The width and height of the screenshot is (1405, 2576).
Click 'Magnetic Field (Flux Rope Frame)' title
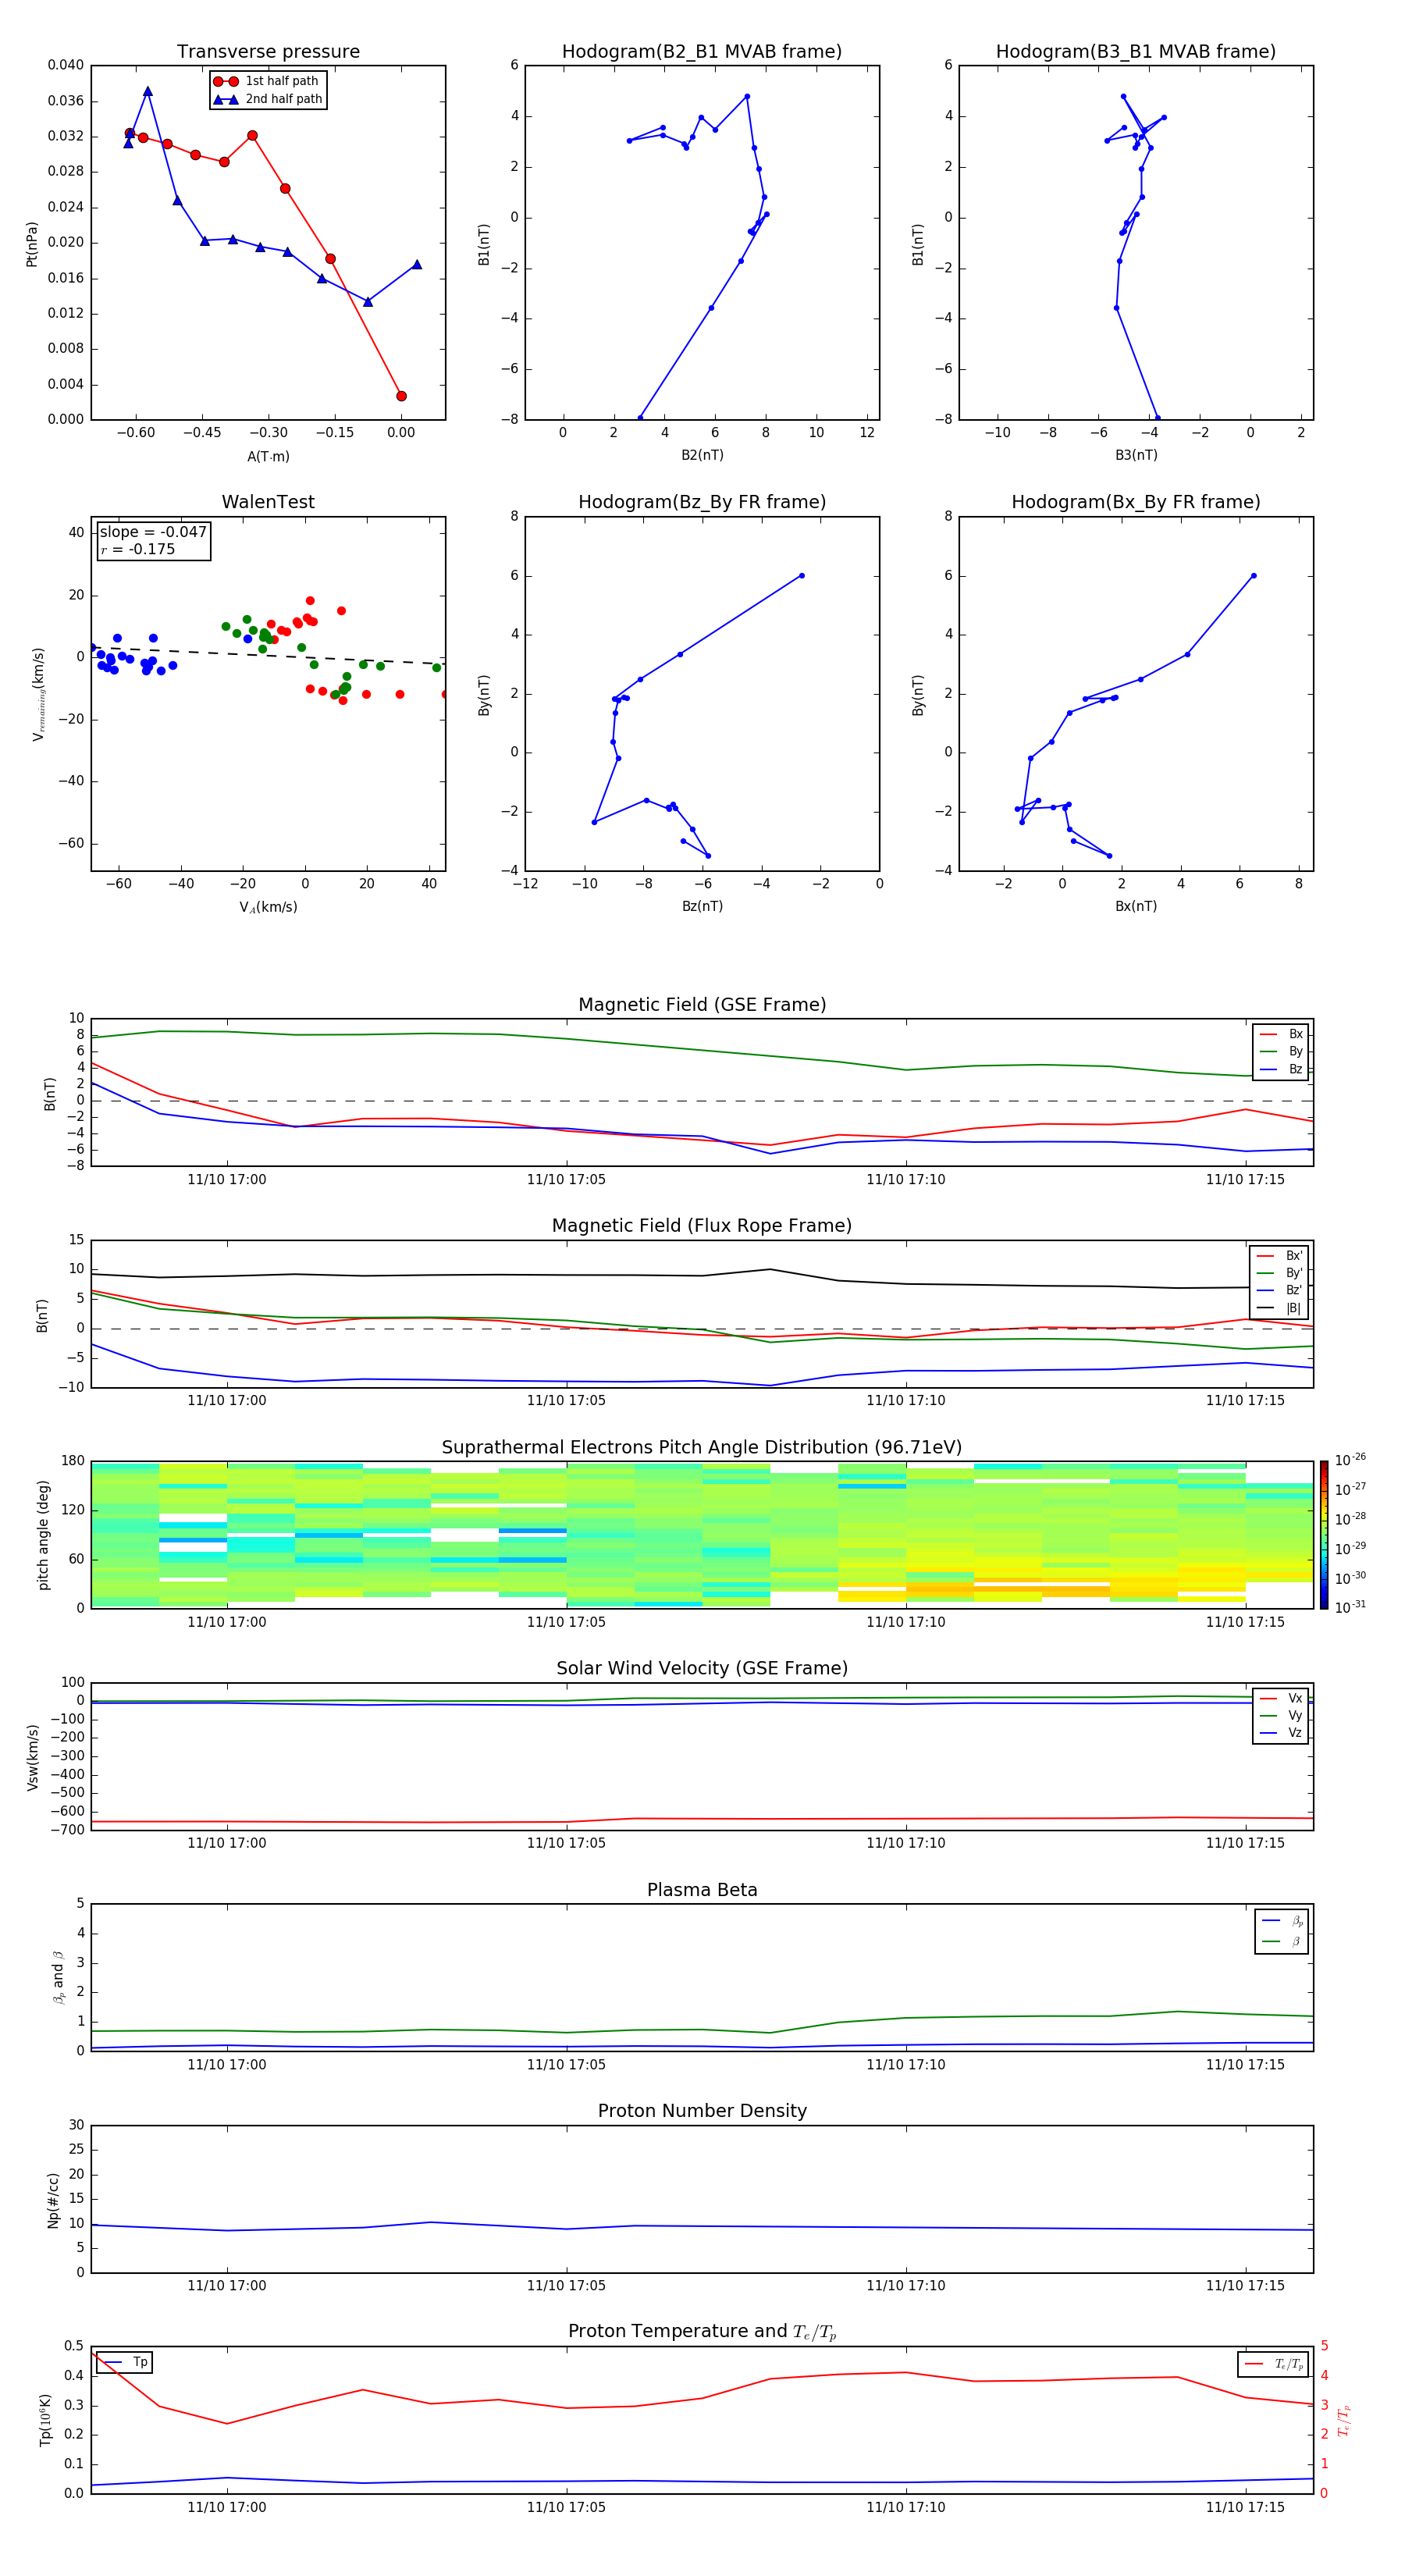pyautogui.click(x=702, y=1226)
